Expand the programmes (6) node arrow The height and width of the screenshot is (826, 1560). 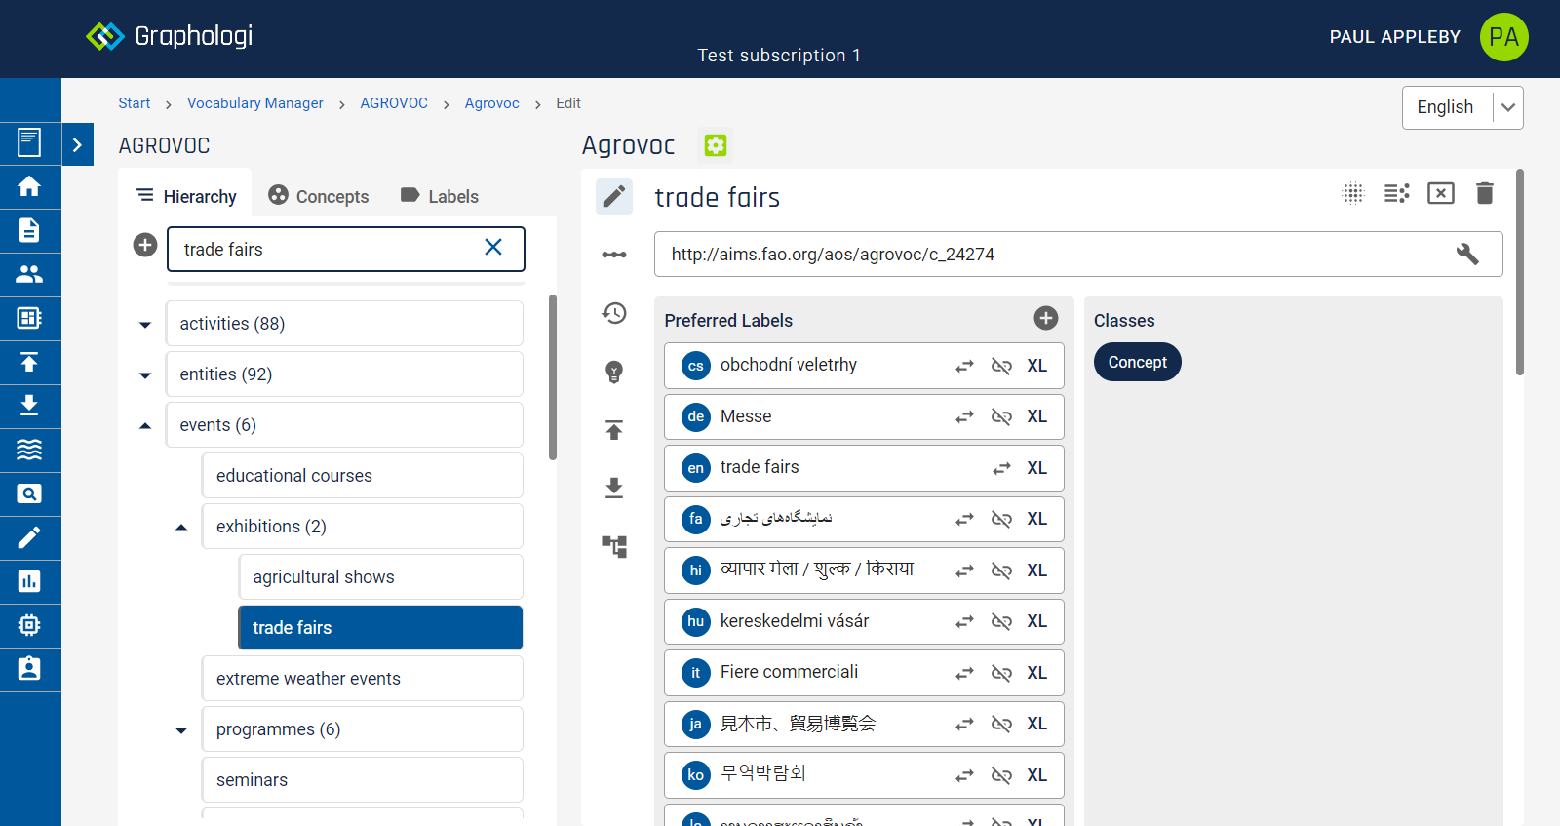(x=181, y=729)
